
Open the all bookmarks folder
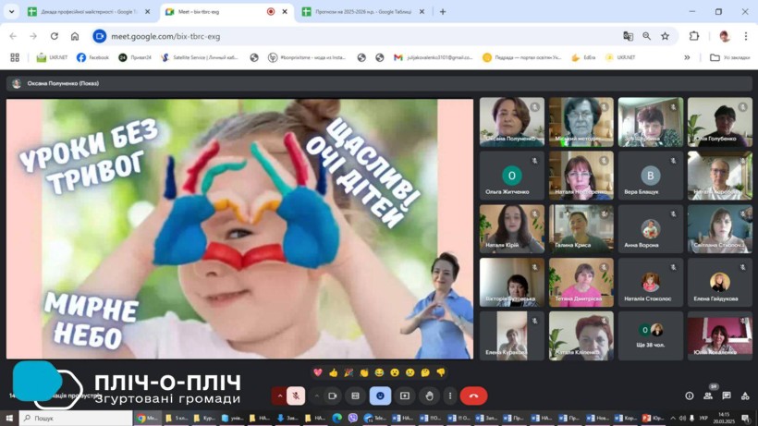tap(729, 57)
